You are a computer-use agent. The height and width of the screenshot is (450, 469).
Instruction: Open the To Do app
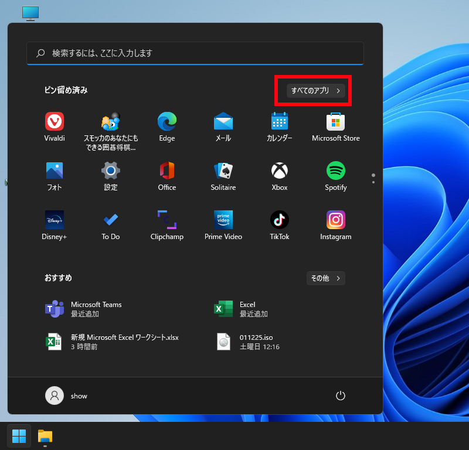(111, 226)
